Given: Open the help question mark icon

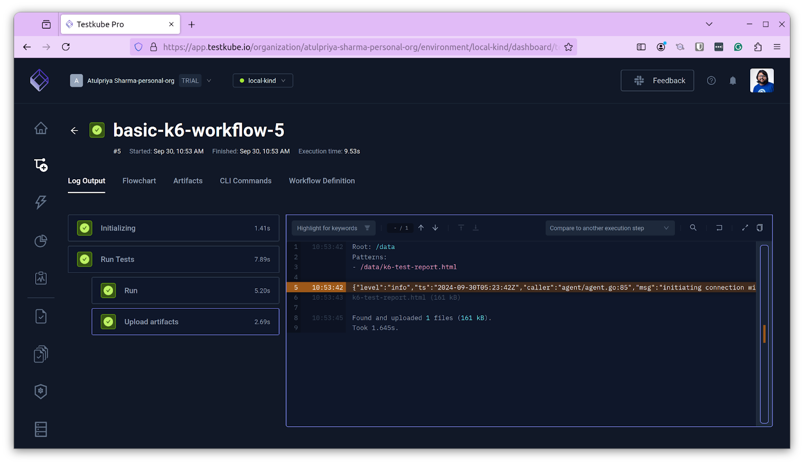Looking at the screenshot, I should (711, 80).
